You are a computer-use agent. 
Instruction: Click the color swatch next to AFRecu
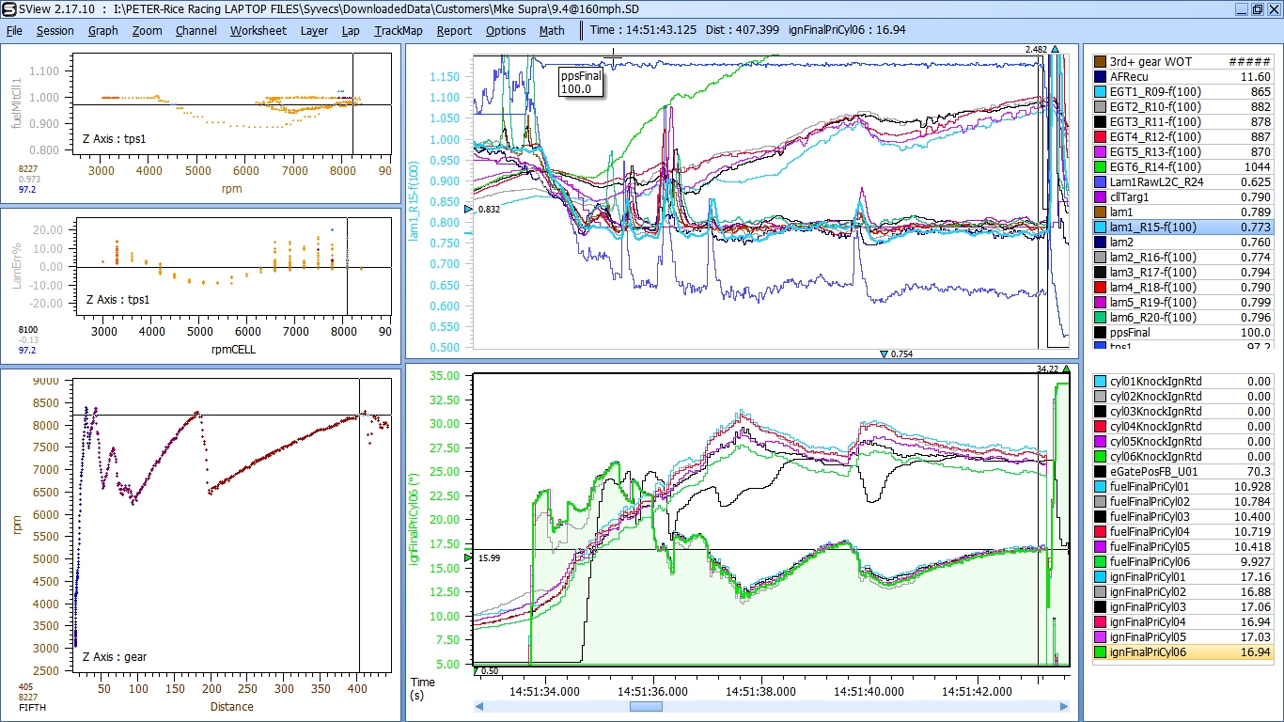pos(1099,76)
